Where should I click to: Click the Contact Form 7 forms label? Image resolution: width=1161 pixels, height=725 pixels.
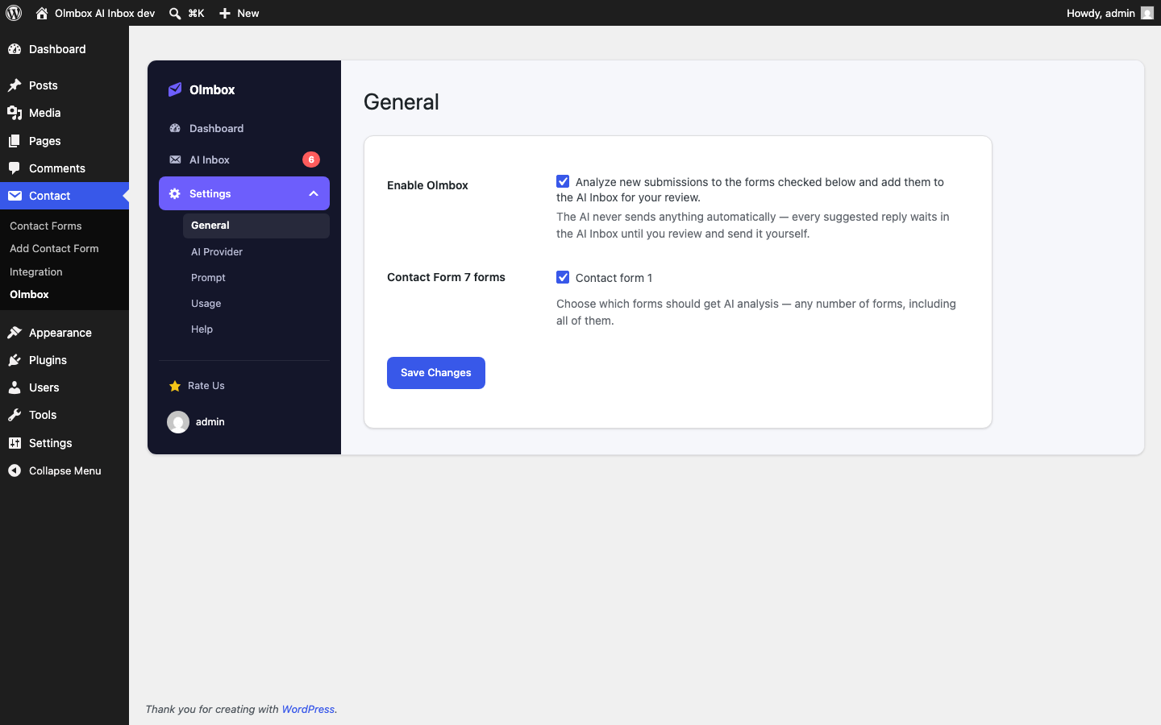click(446, 277)
